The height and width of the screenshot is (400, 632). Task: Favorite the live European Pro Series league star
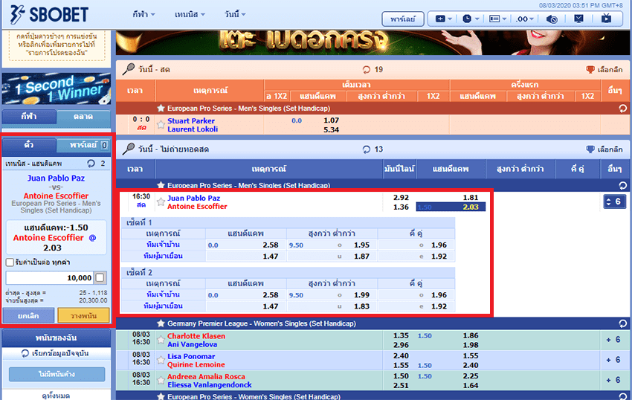[x=161, y=108]
